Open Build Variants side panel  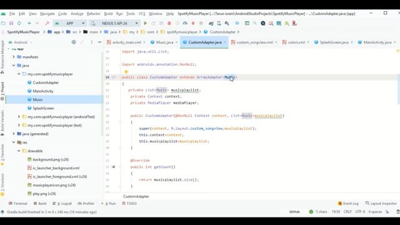coord(2,123)
